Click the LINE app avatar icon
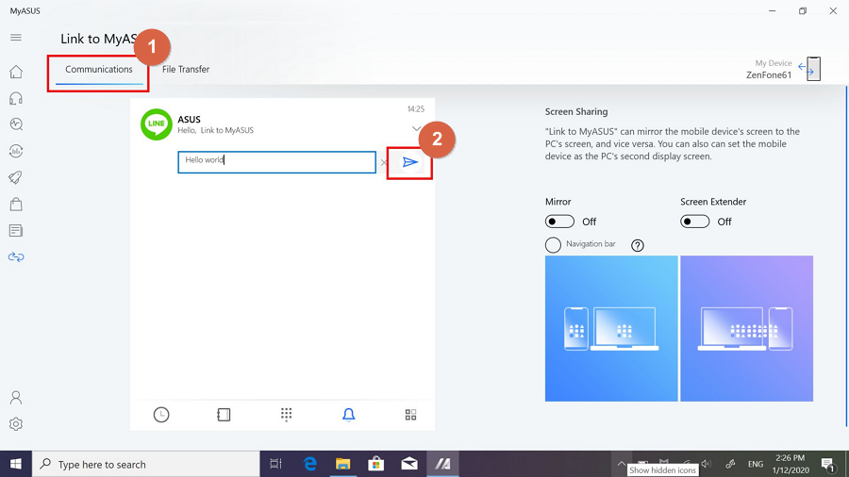The height and width of the screenshot is (477, 849). tap(157, 123)
